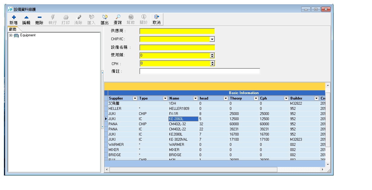Image resolution: width=372 pixels, height=190 pixels.
Task: Open the head column filter dropdown
Action: [226, 98]
